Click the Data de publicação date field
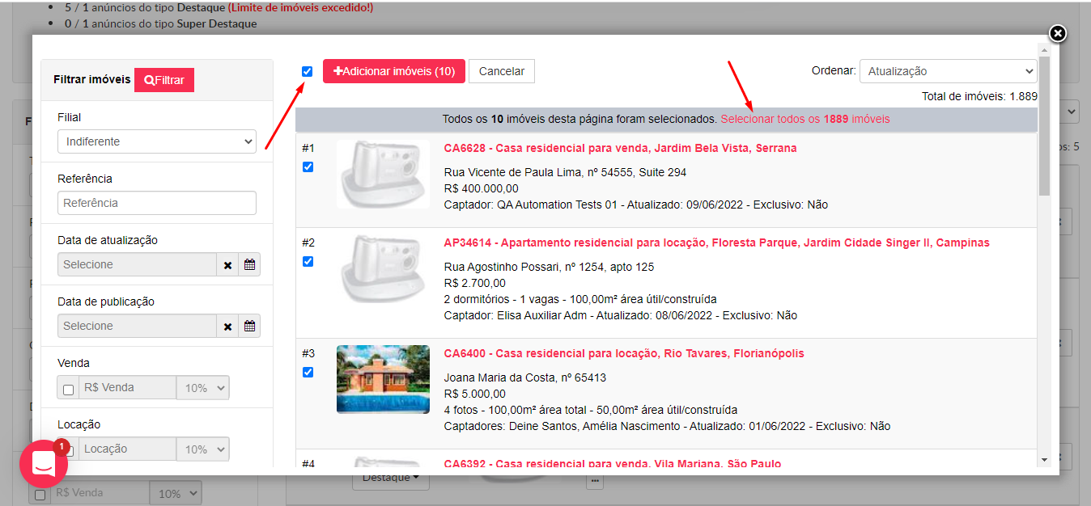 click(137, 326)
